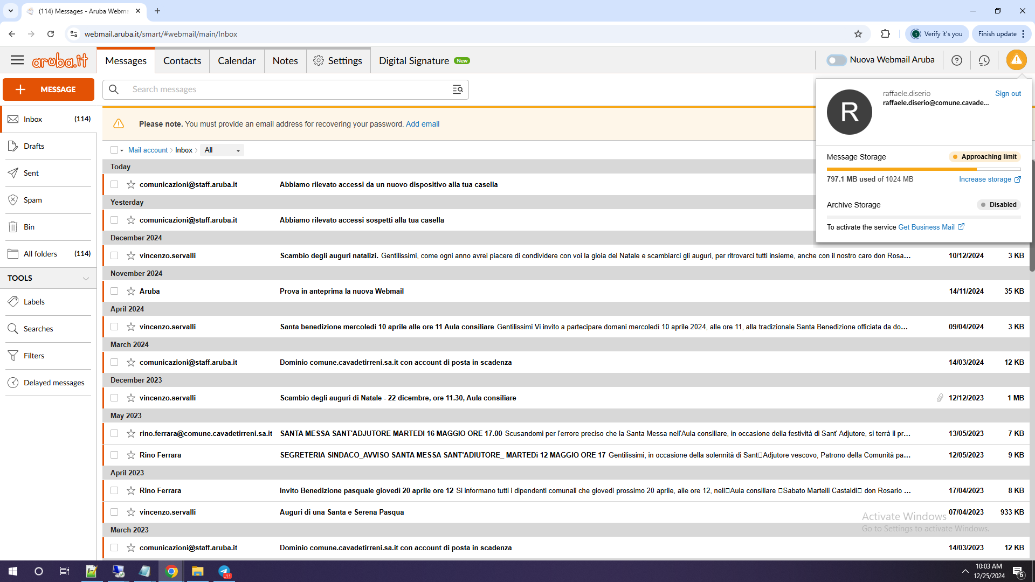Open the Bin folder

click(29, 227)
